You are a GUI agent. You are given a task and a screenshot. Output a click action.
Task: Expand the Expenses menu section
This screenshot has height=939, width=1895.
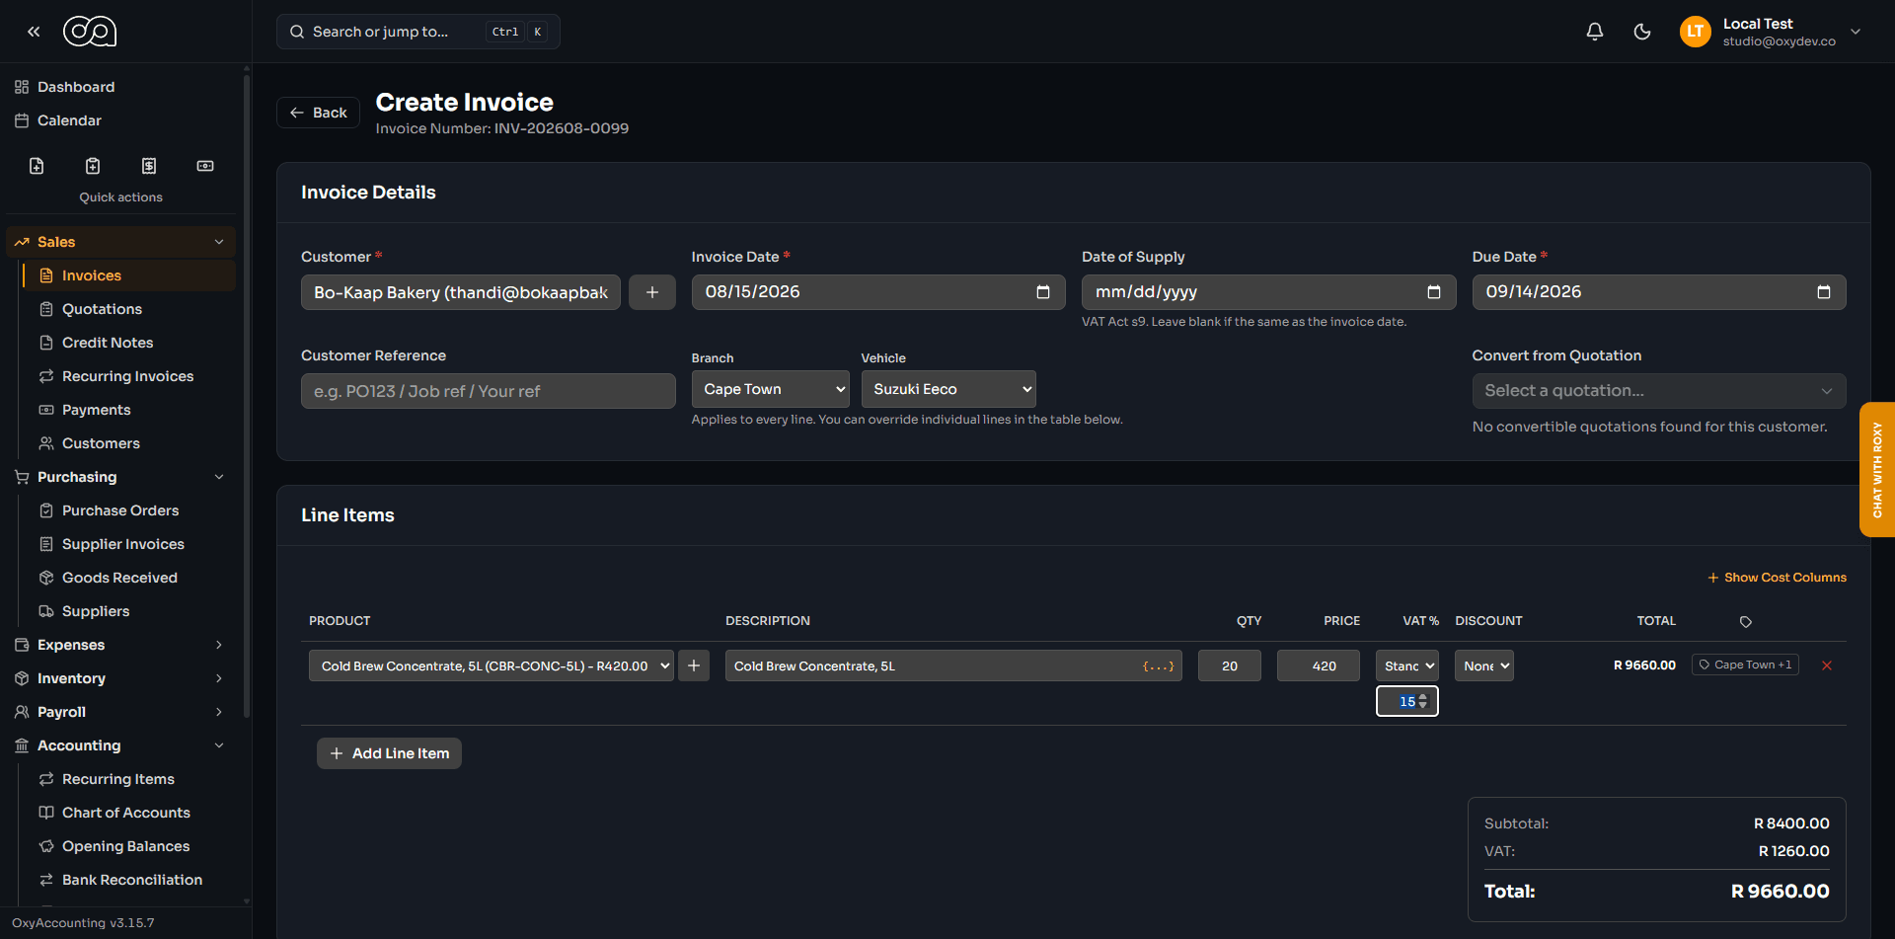[x=120, y=645]
